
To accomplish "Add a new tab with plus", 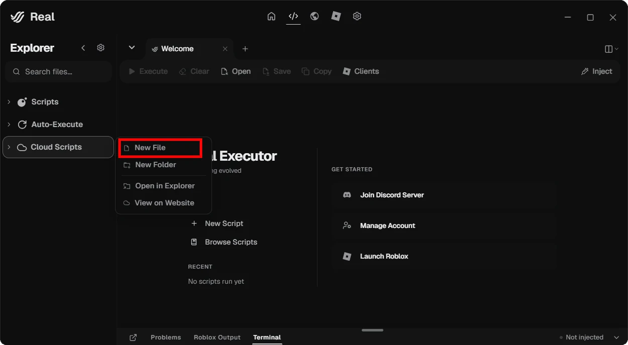I will coord(245,49).
